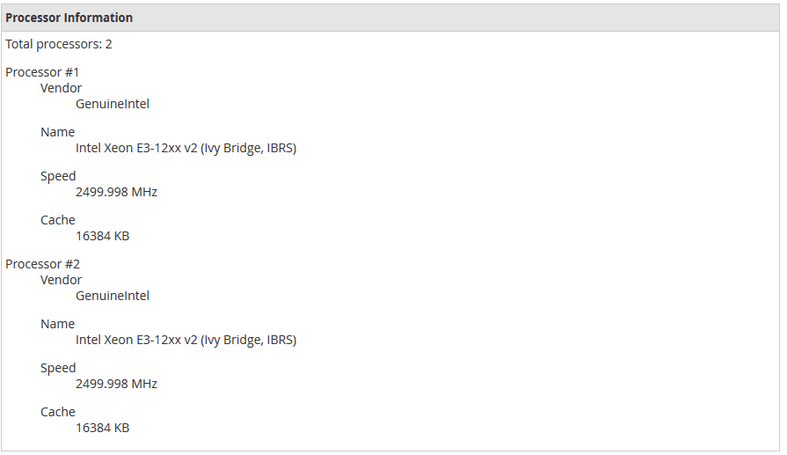
Task: Click Processor #2 2499.998 MHz speed value
Action: coord(116,384)
